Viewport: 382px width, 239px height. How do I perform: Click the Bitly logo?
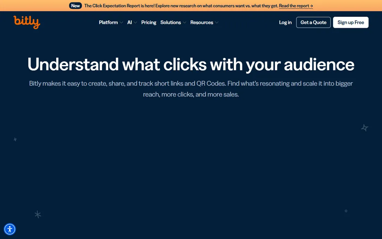click(27, 22)
